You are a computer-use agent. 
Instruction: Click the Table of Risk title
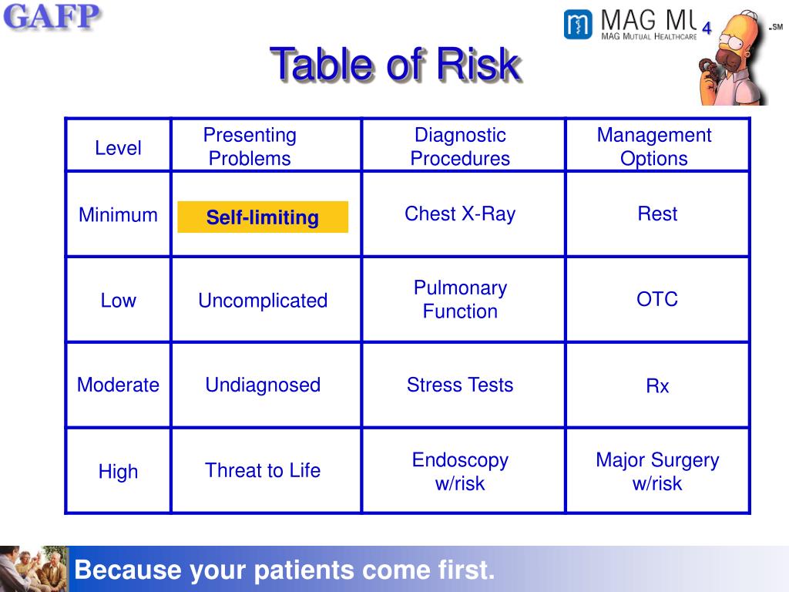point(395,64)
